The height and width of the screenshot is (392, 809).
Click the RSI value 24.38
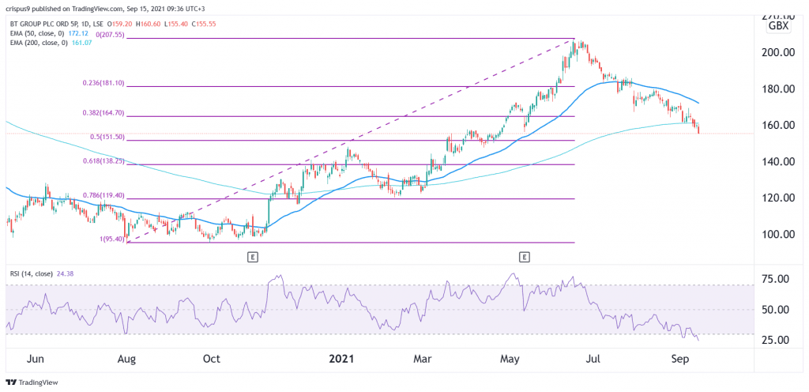63,274
